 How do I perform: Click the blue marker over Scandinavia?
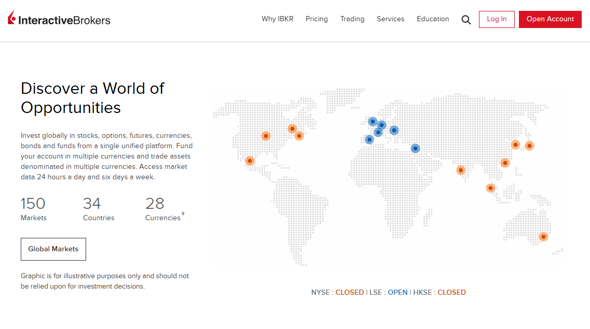click(x=372, y=121)
